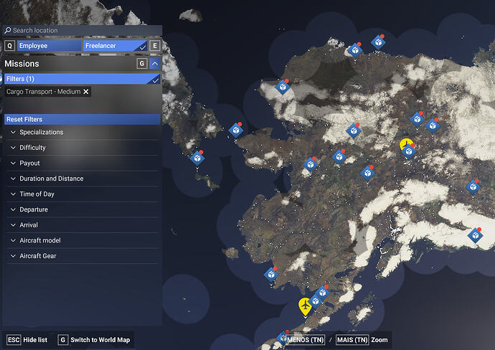Collapse the Missions panel with up chevron
495x350 pixels.
pos(155,64)
